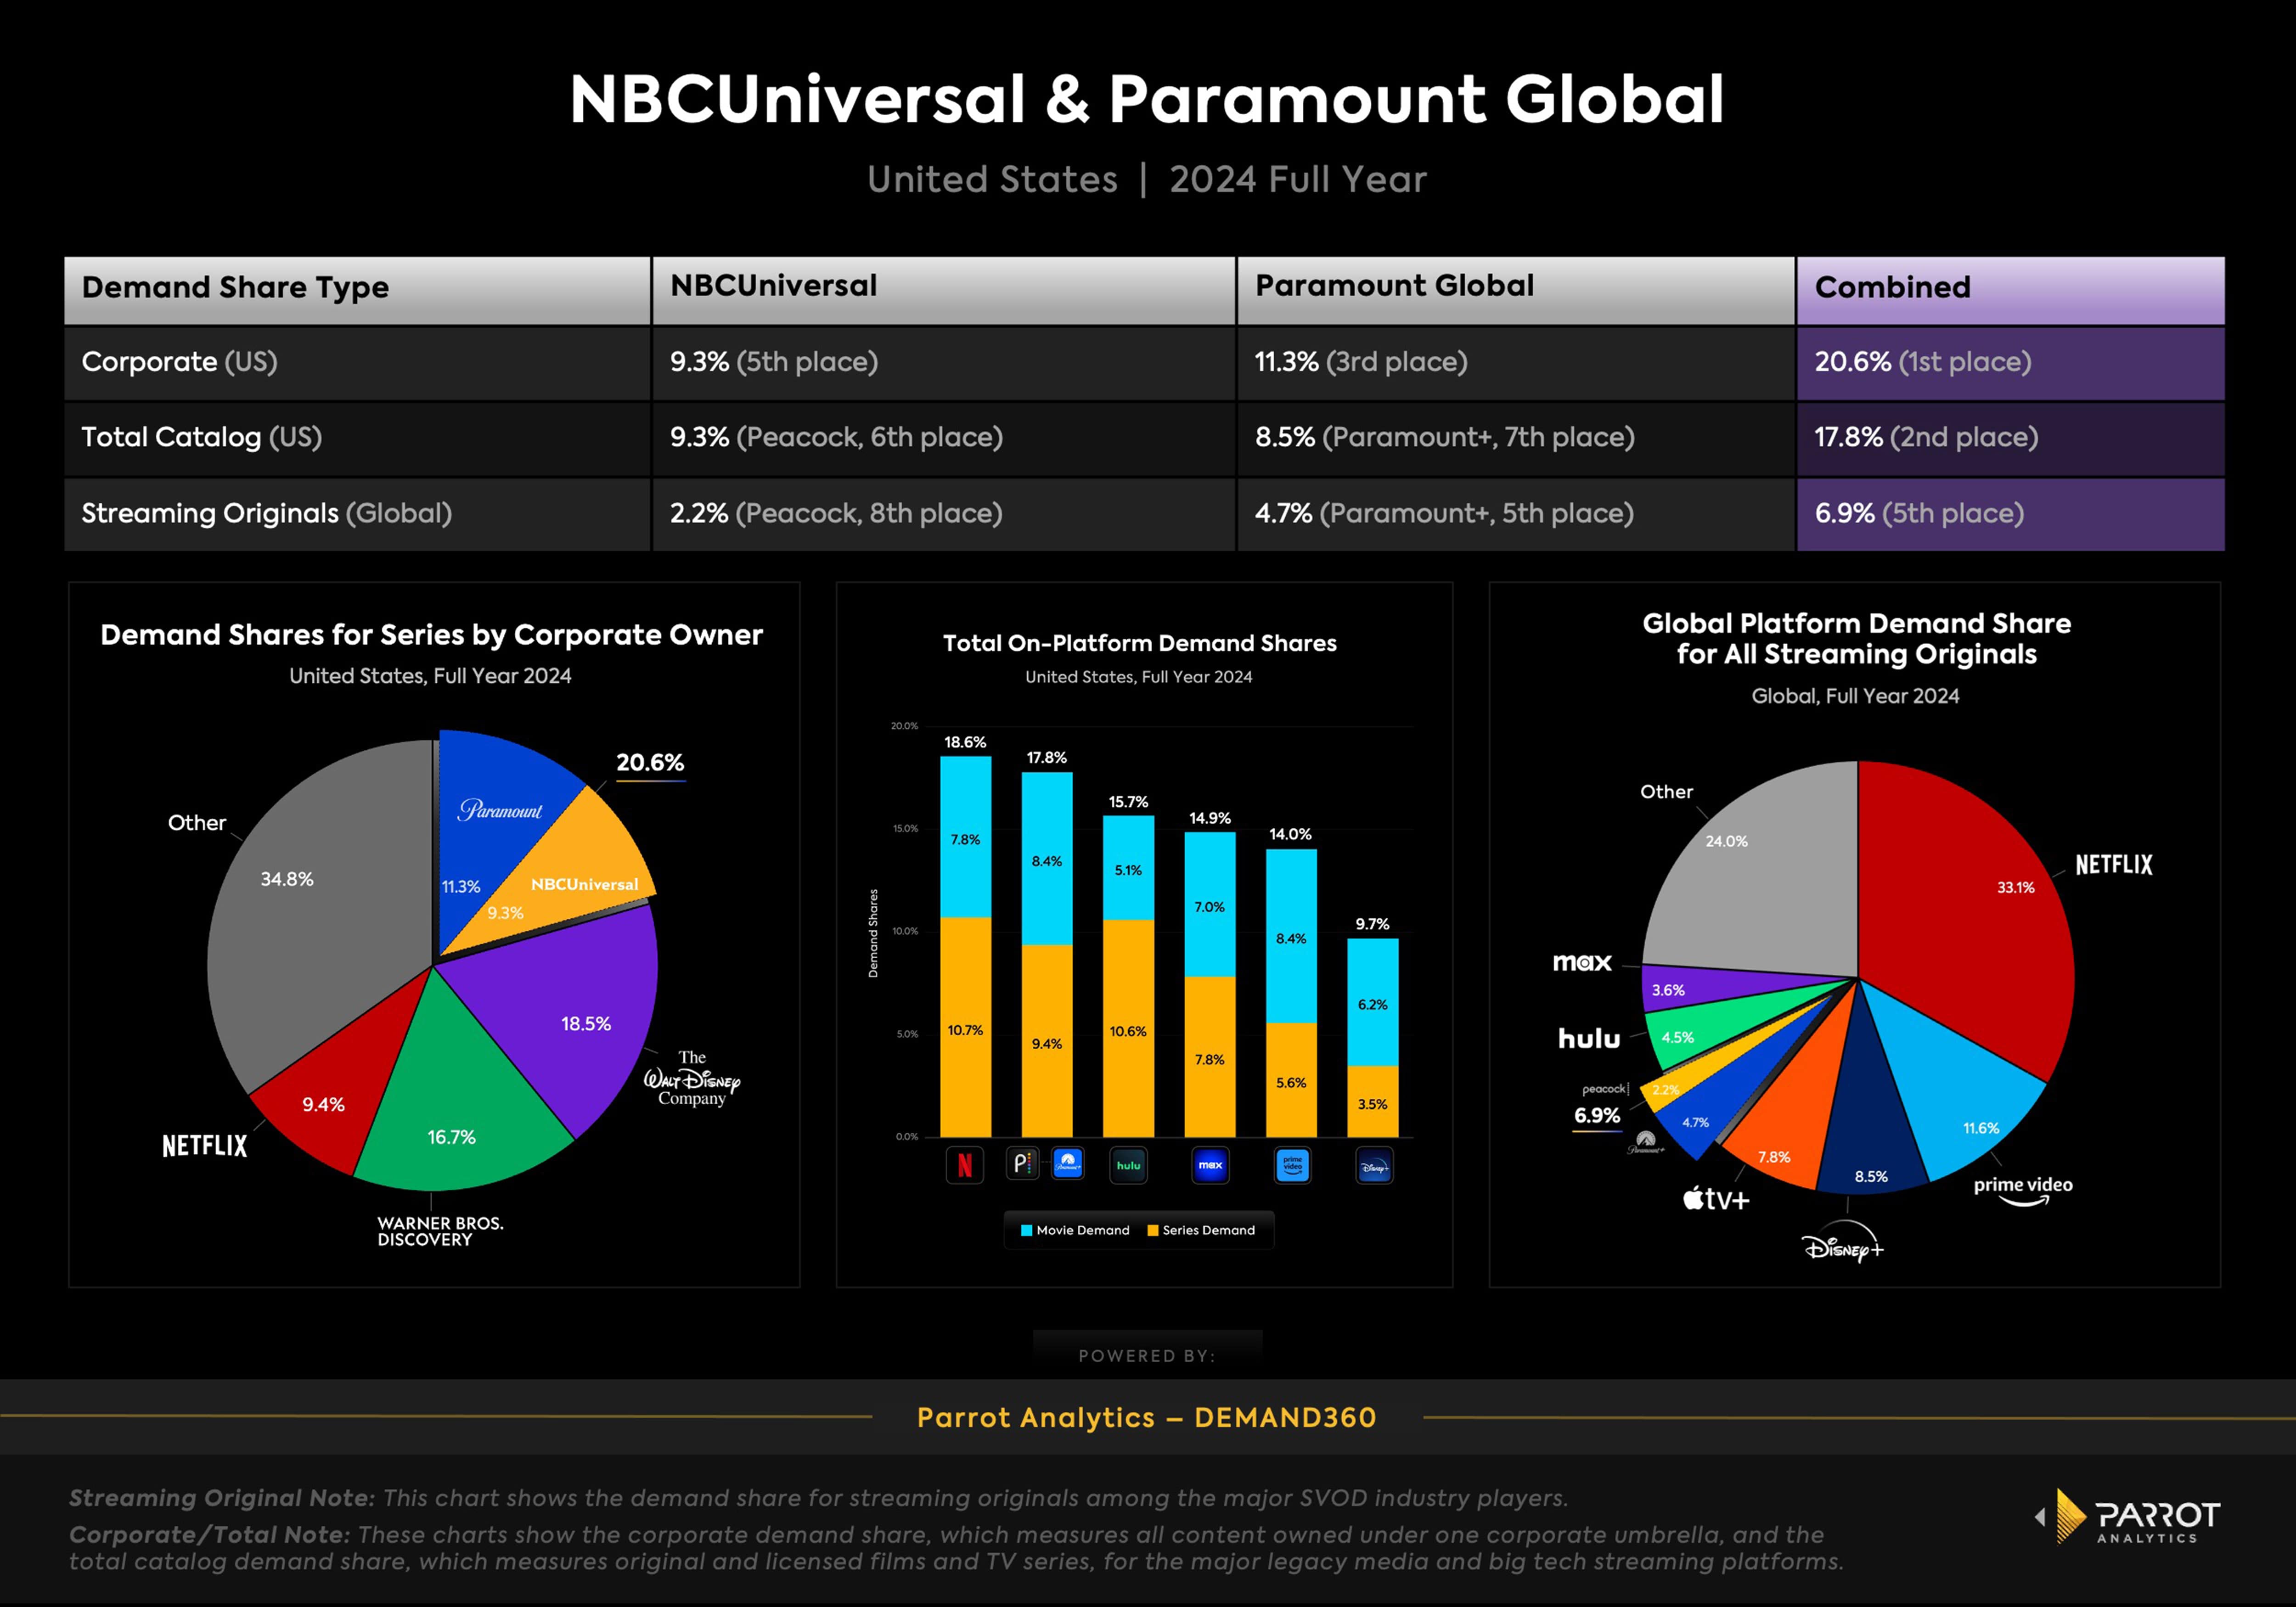The image size is (2296, 1607).
Task: Click the Hulu icon under the bar chart
Action: tap(1129, 1165)
